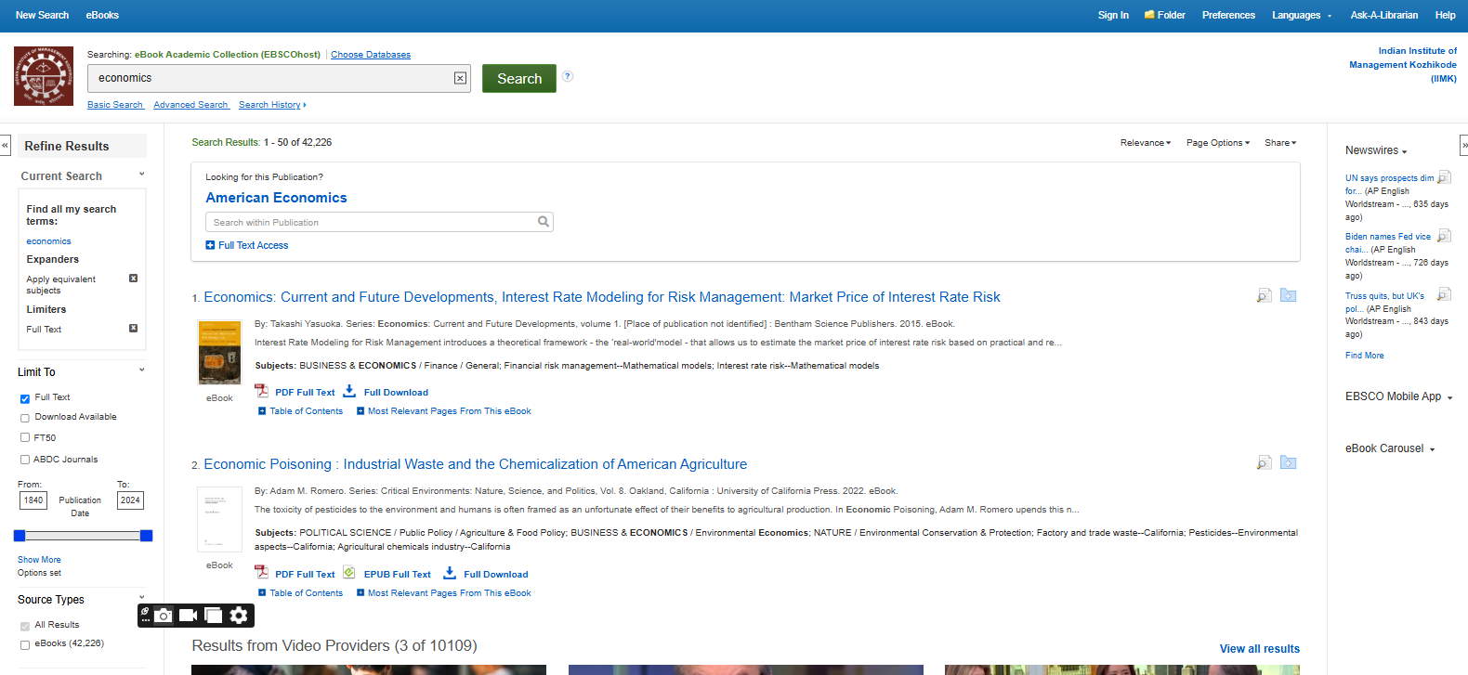
Task: Click the camera screenshot icon in the floating toolbar
Action: tap(164, 616)
